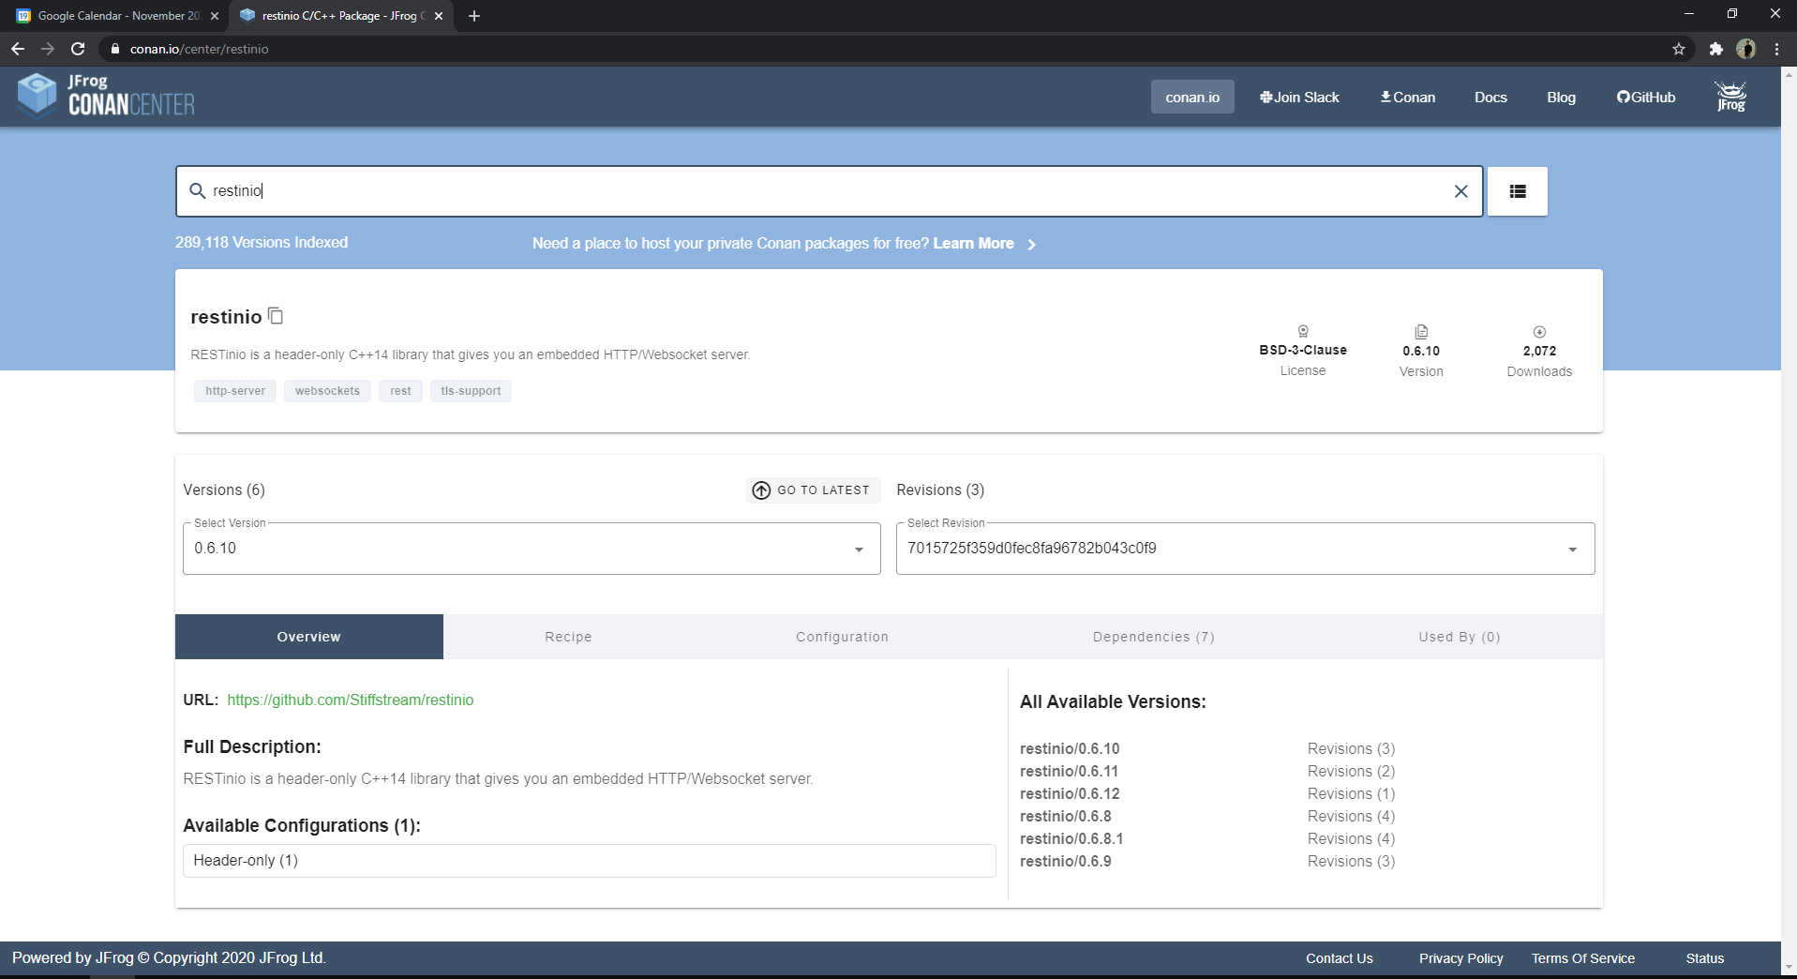The width and height of the screenshot is (1797, 979).
Task: Click the Learn More link
Action: pos(973,243)
